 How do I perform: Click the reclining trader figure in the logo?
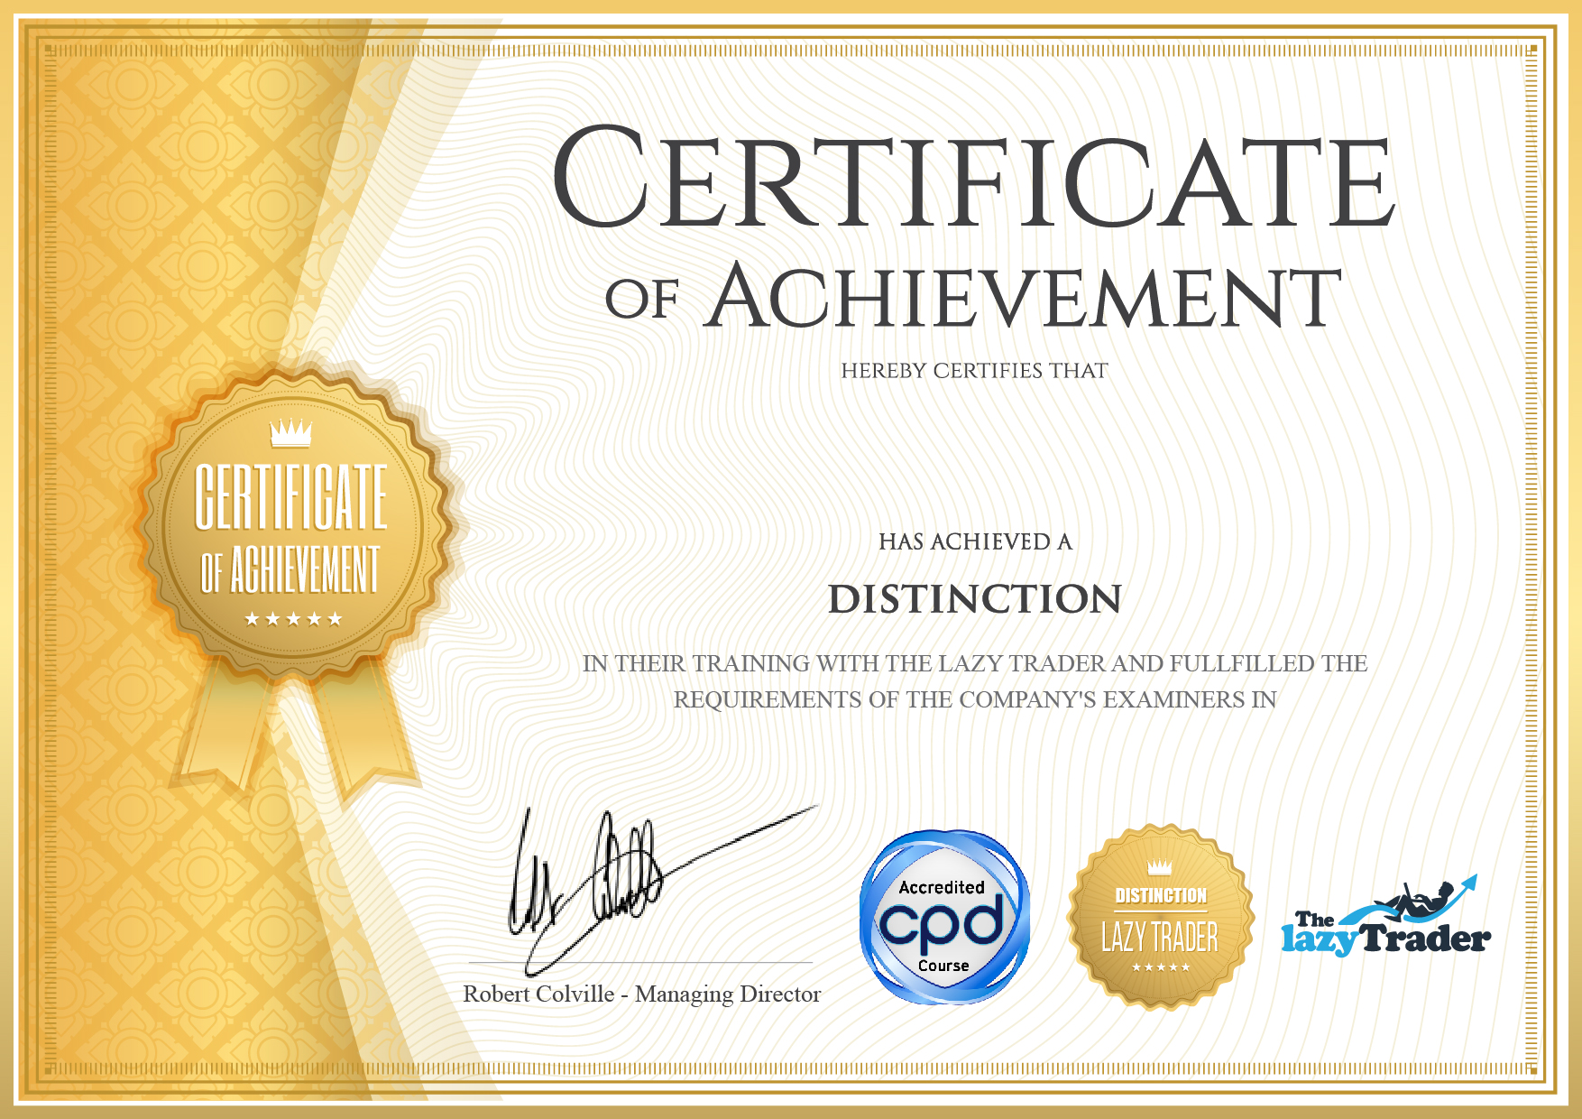point(1422,898)
